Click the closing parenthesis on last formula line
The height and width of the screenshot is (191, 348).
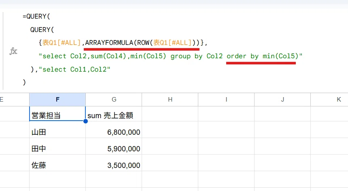[24, 82]
